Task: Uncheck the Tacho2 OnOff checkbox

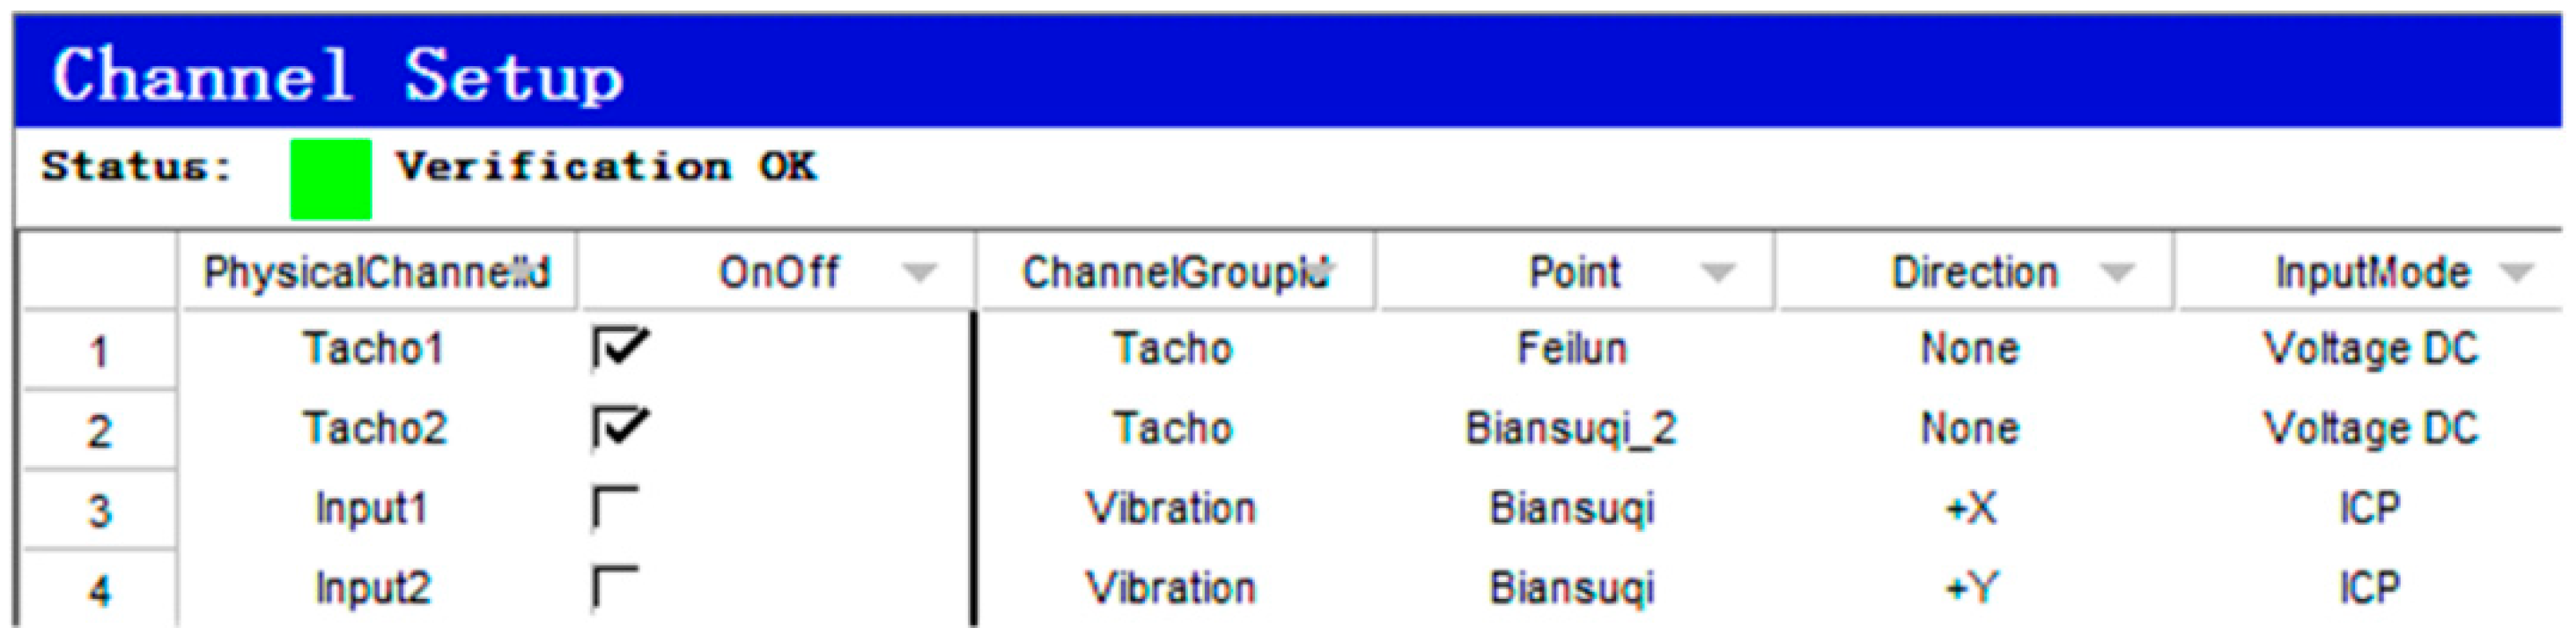Action: tap(619, 428)
